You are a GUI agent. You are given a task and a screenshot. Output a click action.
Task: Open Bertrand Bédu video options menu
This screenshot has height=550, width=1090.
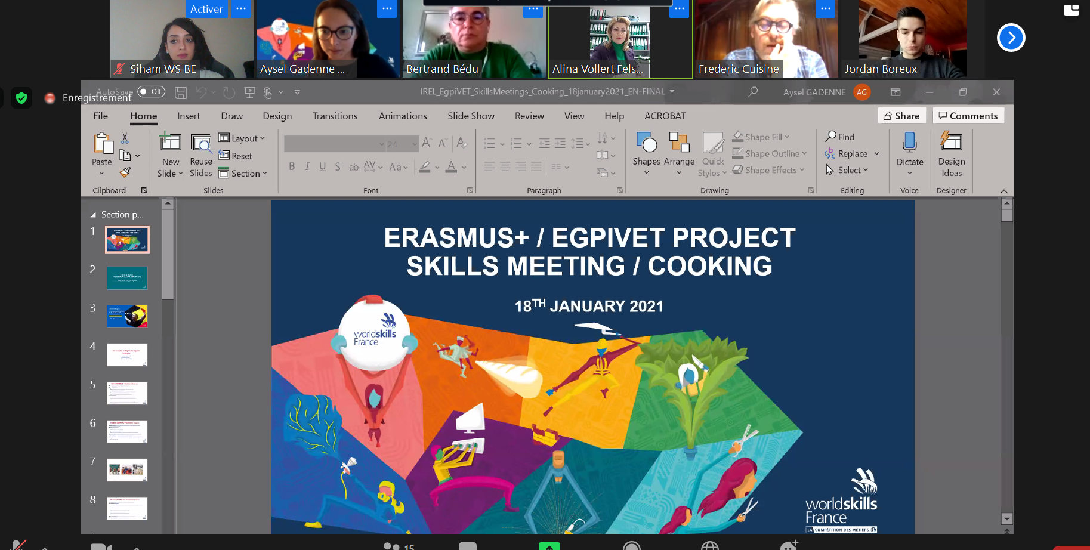[533, 9]
